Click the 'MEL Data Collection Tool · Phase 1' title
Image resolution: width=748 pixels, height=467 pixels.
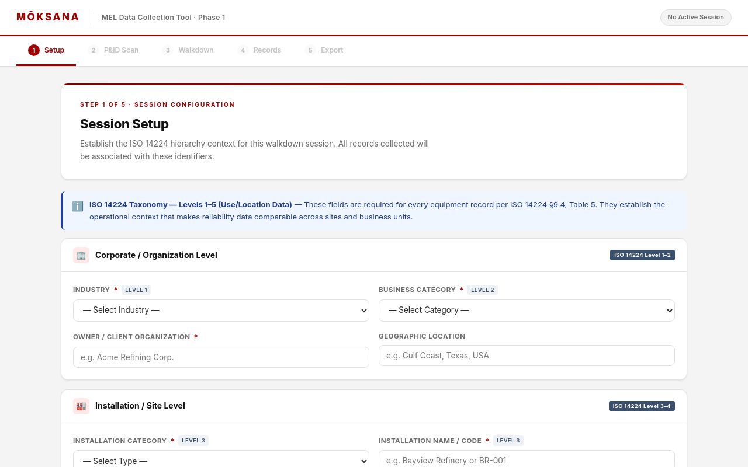coord(164,18)
